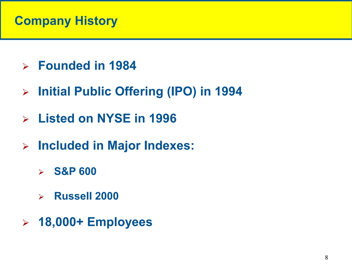Click the arrow bullet beside Founded in 1984
The image size is (352, 272).
[24, 67]
